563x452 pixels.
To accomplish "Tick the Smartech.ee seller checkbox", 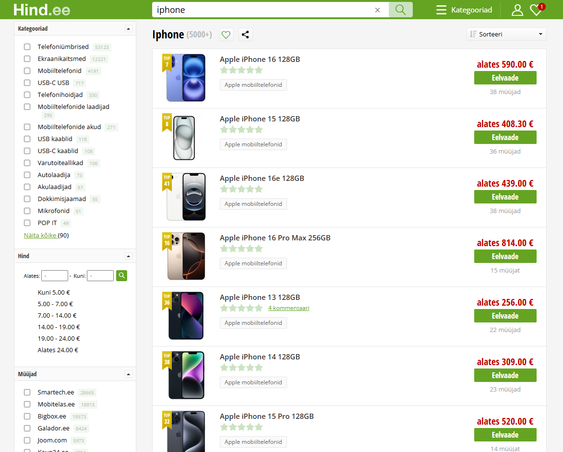I will pos(27,393).
